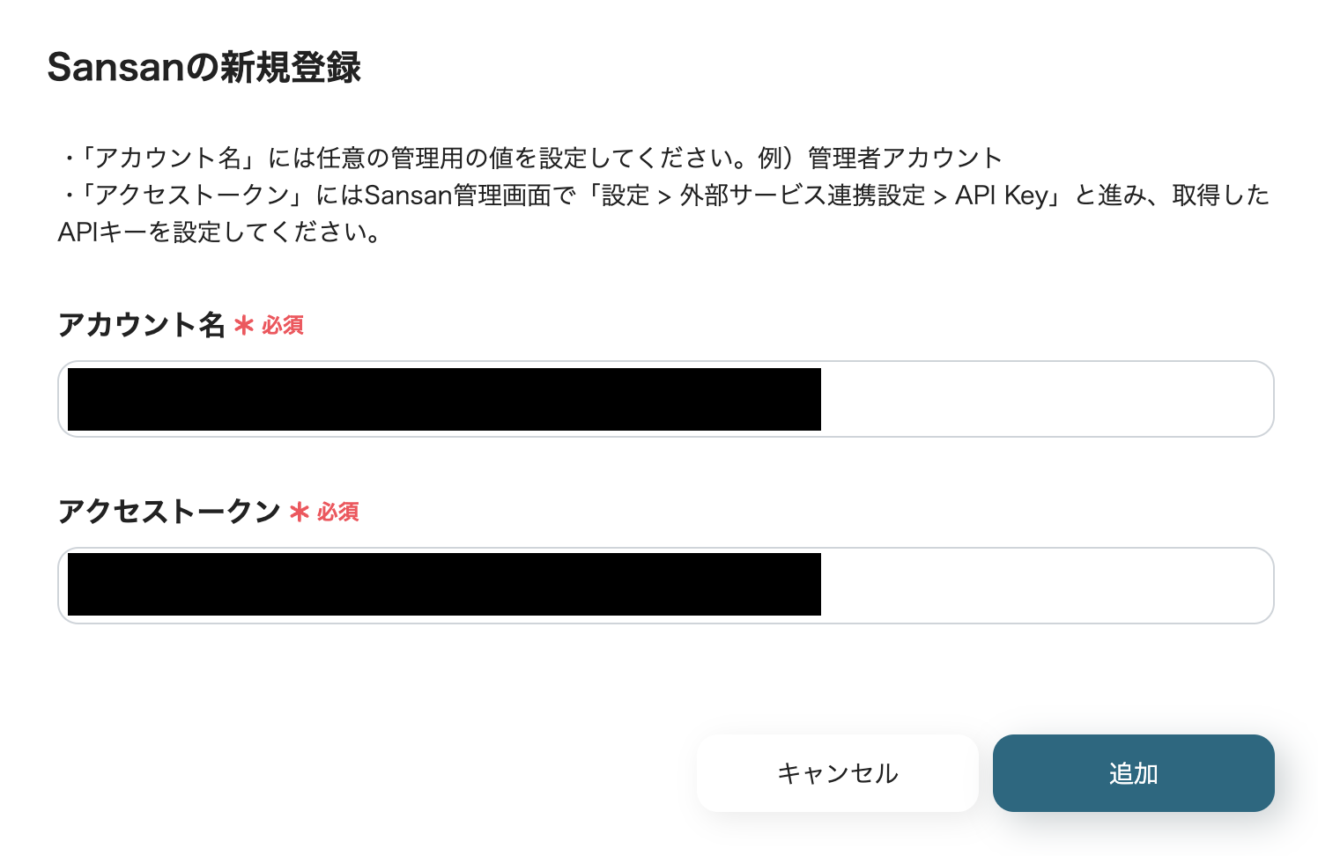Click the アクセストークン field label
1318x856 pixels.
[168, 512]
